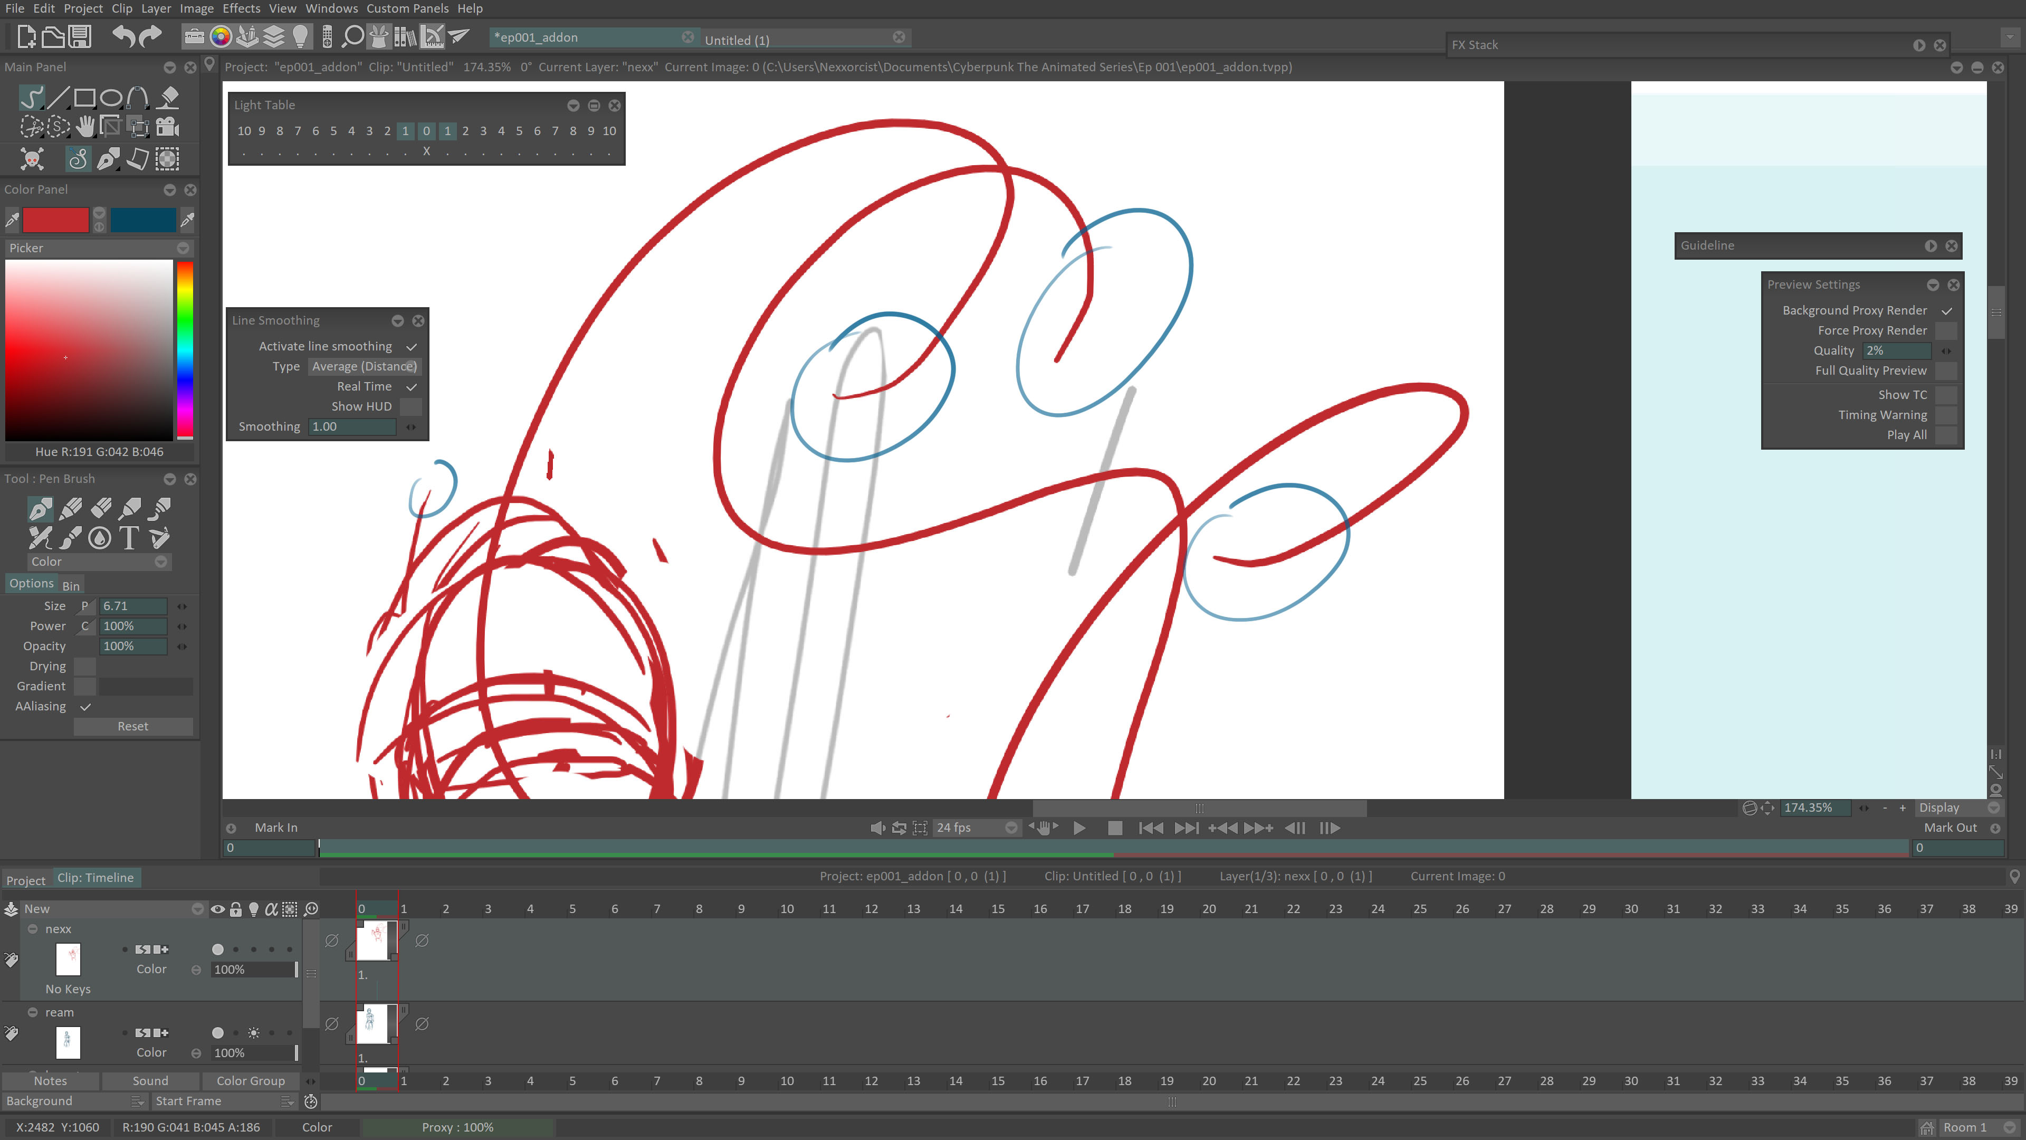Open the Effects menu

241,8
